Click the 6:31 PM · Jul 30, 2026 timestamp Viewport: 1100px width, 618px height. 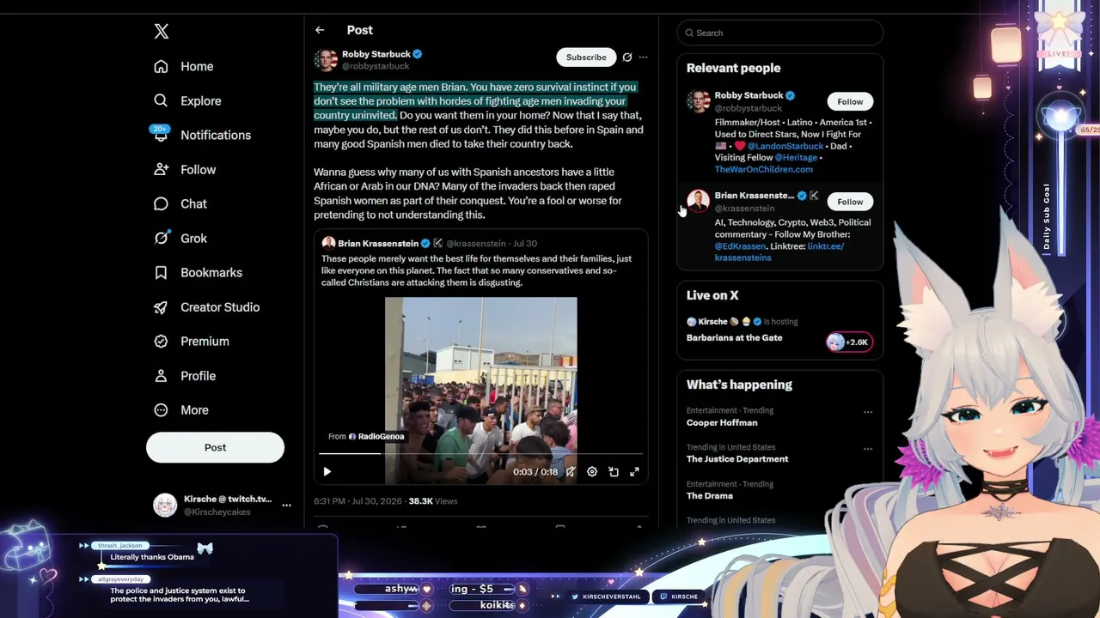pos(357,501)
